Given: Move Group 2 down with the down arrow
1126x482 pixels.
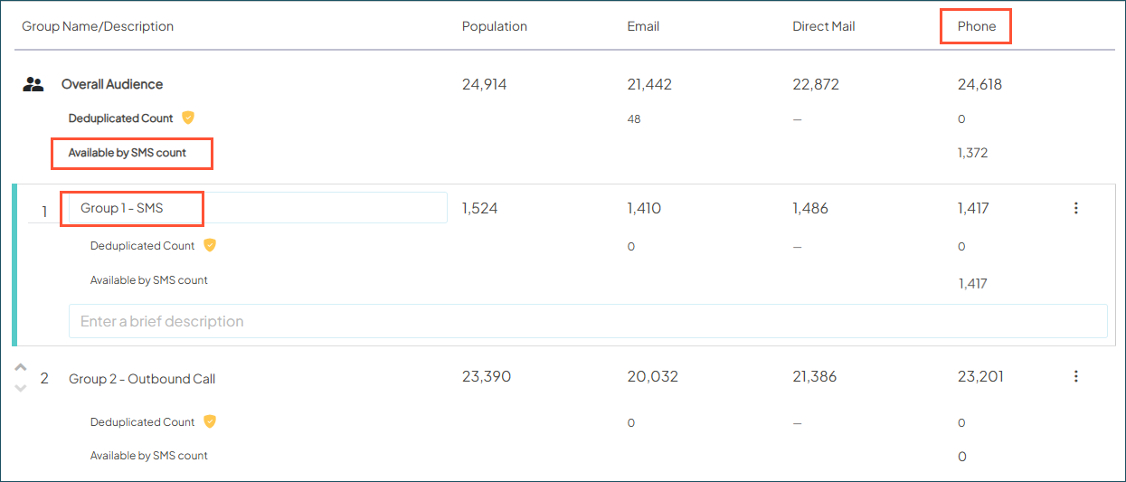Looking at the screenshot, I should [22, 389].
